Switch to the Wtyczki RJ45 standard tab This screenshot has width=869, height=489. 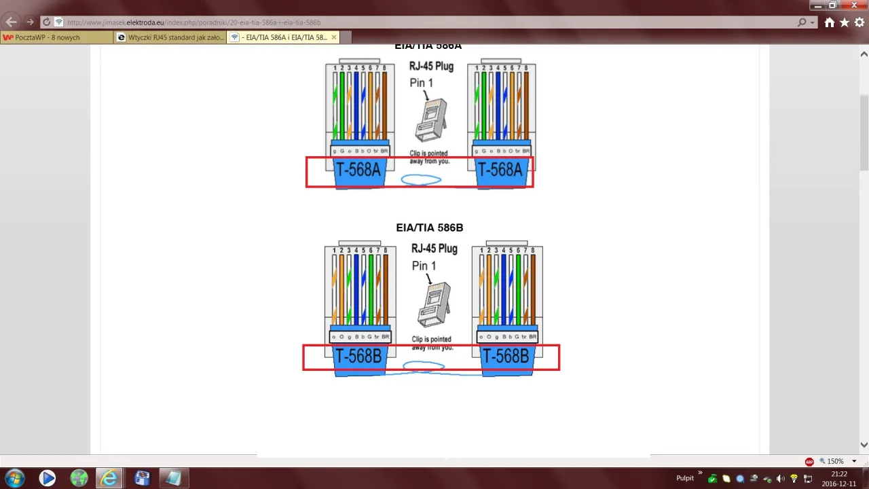pyautogui.click(x=170, y=37)
